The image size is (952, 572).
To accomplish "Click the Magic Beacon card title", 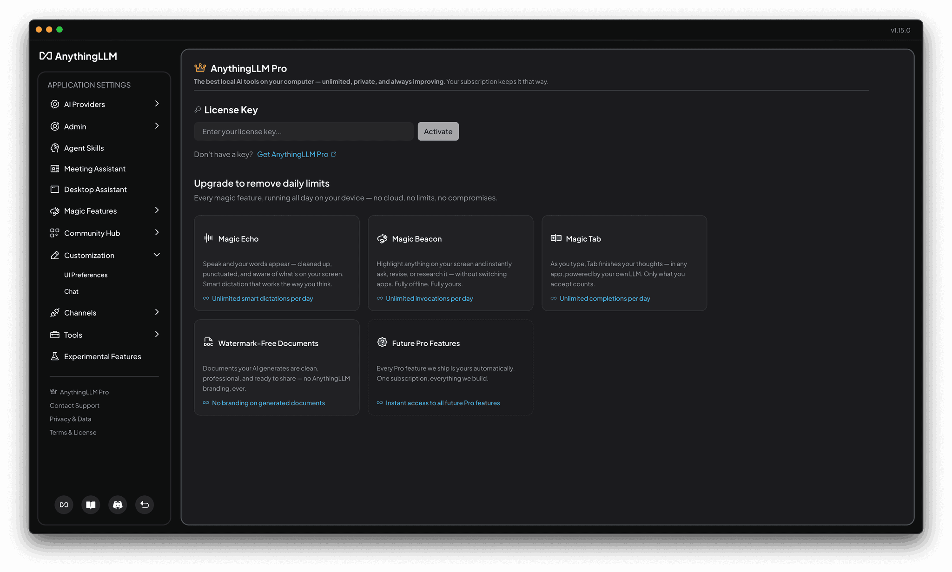I will pos(417,239).
